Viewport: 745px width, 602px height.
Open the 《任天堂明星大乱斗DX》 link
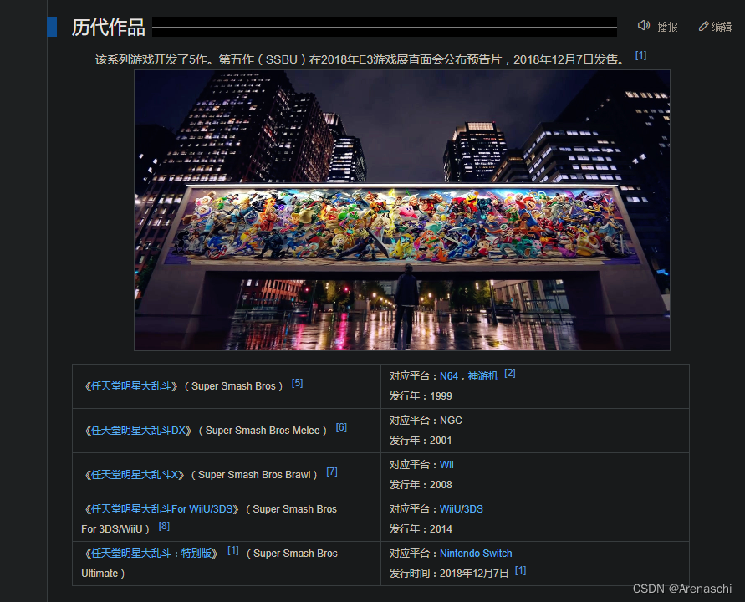138,431
